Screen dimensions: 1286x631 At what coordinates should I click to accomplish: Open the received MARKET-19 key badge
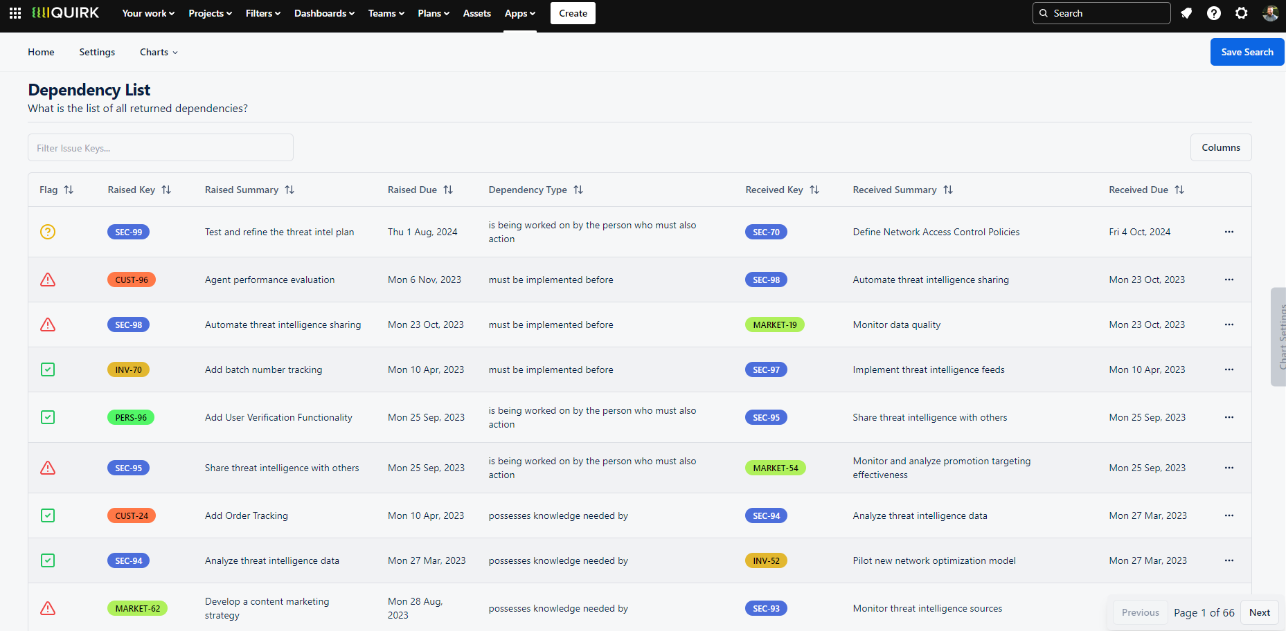pyautogui.click(x=775, y=324)
